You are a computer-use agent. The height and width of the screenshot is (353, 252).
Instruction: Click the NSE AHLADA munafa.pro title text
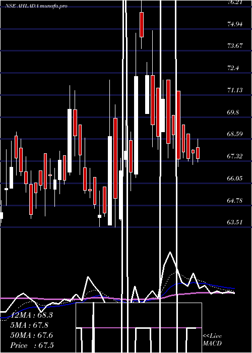pyautogui.click(x=36, y=6)
